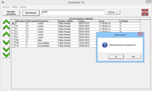The image size is (152, 91).
Task: Click the Fecha column header
Action: click(x=89, y=21)
